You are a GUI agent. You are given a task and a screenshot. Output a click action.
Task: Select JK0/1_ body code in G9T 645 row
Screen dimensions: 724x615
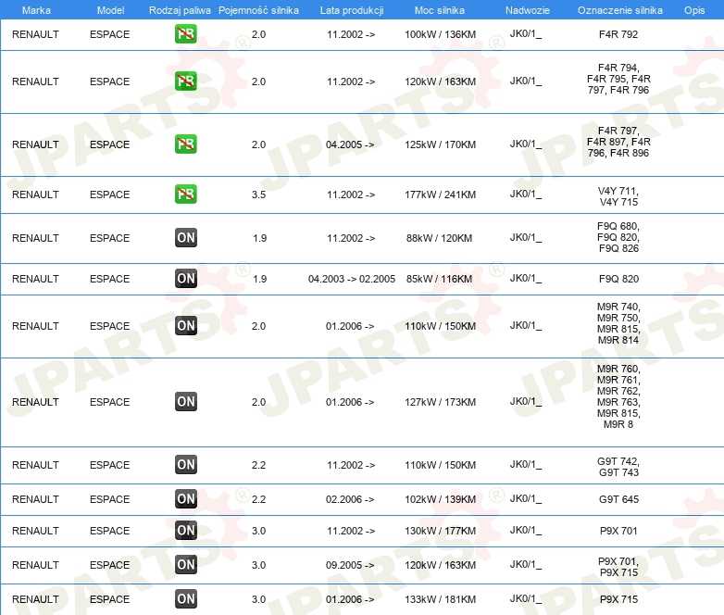(x=526, y=498)
